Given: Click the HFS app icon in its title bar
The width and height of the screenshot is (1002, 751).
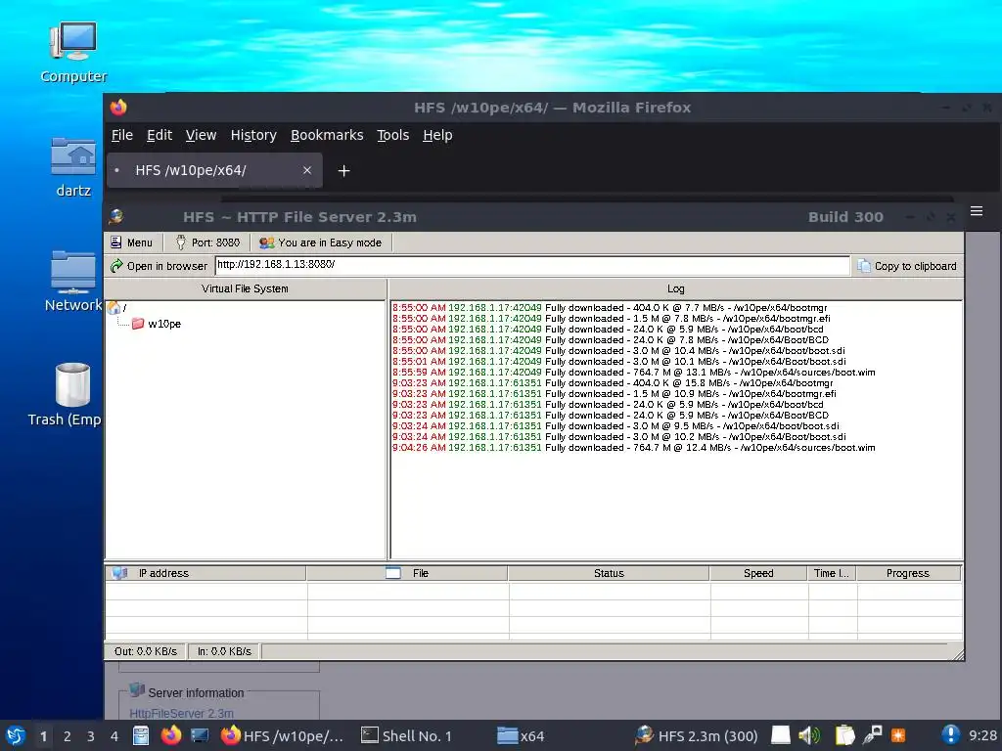Looking at the screenshot, I should point(116,216).
